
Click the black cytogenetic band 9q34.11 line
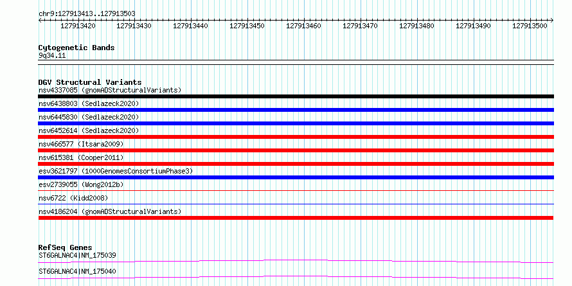click(296, 62)
